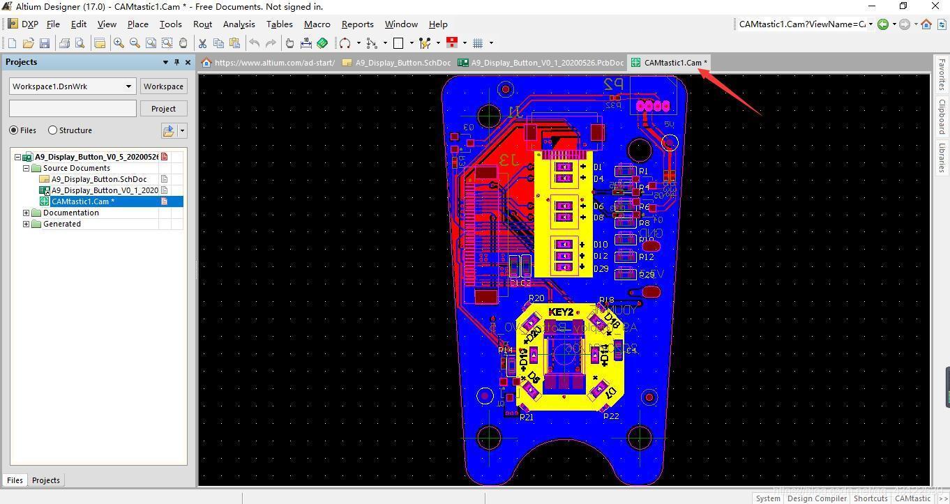Expand the Documentation folder
The height and width of the screenshot is (504, 950).
pos(27,213)
